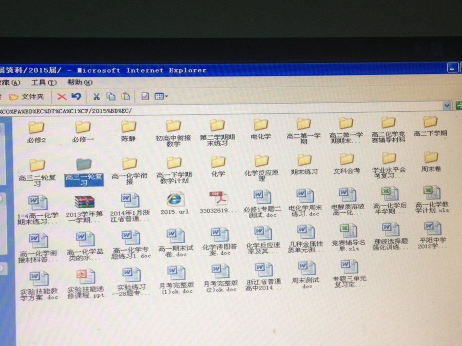This screenshot has height=346, width=462.
Task: Select the 电化学 folder
Action: tap(261, 129)
